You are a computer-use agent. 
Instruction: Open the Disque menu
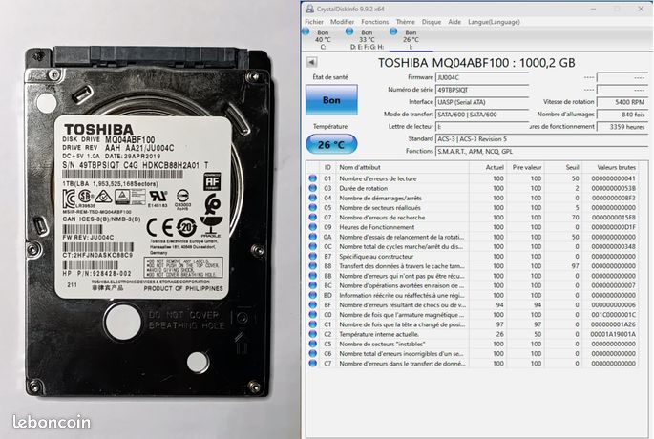pos(432,22)
